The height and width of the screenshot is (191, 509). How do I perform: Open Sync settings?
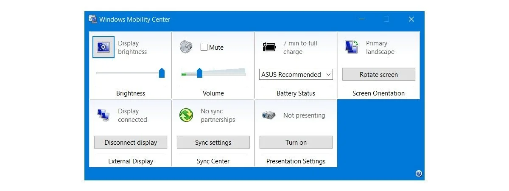tap(213, 142)
